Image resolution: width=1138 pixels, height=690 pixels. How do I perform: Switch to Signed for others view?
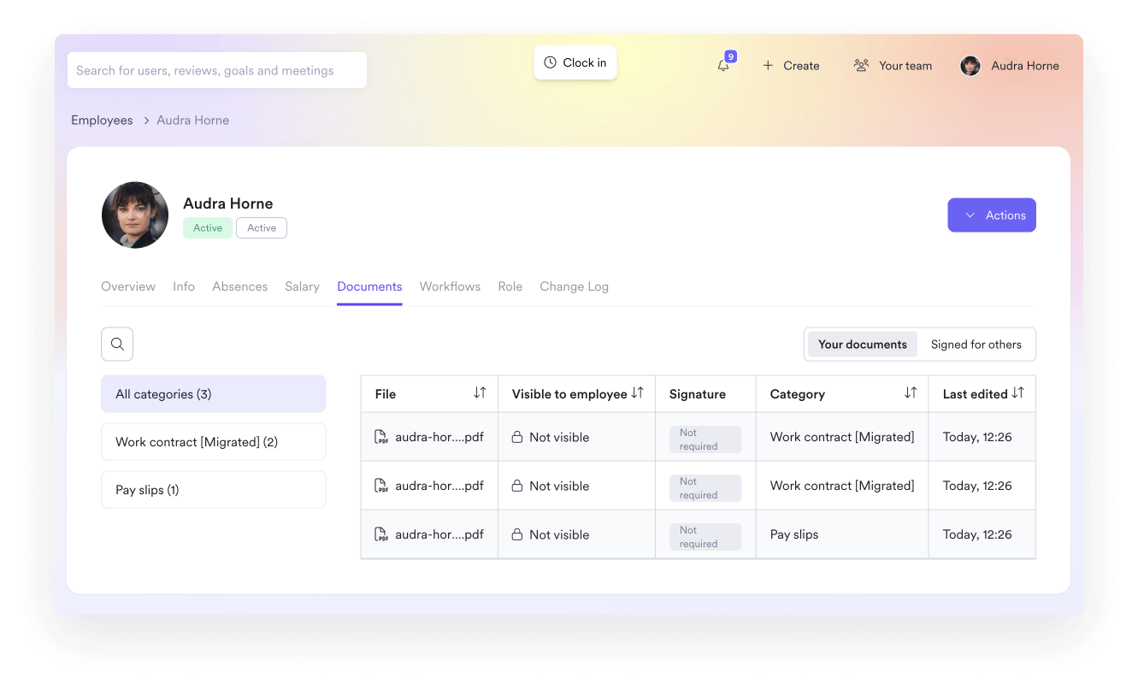(x=976, y=344)
